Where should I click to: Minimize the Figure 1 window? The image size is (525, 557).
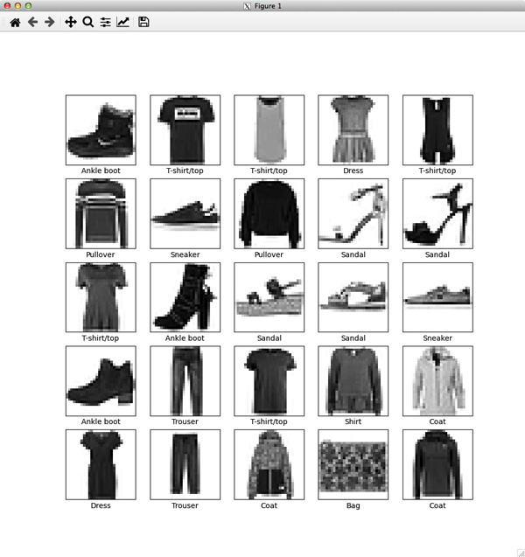click(17, 5)
